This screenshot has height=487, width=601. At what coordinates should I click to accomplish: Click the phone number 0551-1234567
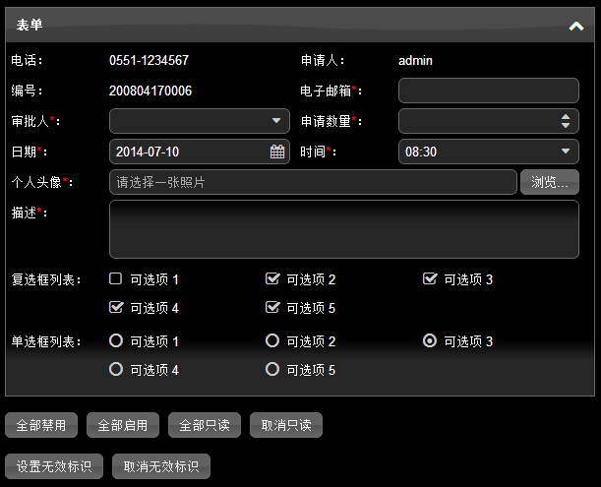pyautogui.click(x=150, y=60)
